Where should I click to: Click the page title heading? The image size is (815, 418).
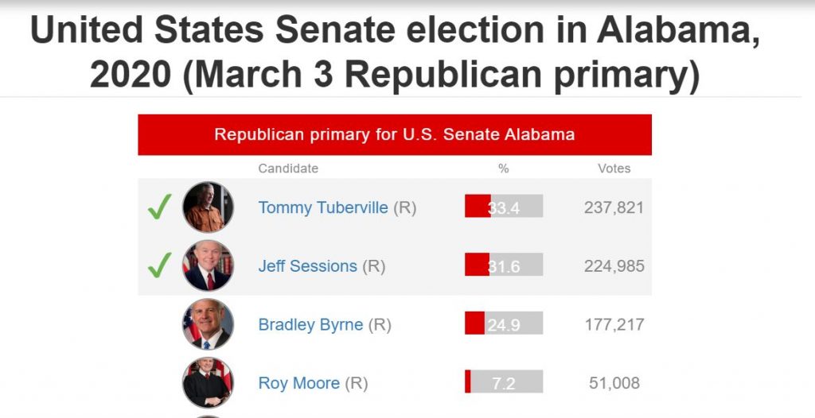tap(395, 53)
